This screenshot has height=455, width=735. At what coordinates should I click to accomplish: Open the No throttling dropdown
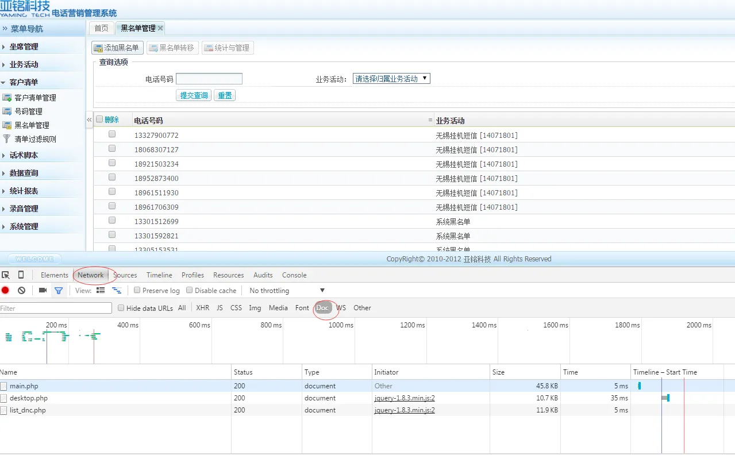[x=287, y=291]
